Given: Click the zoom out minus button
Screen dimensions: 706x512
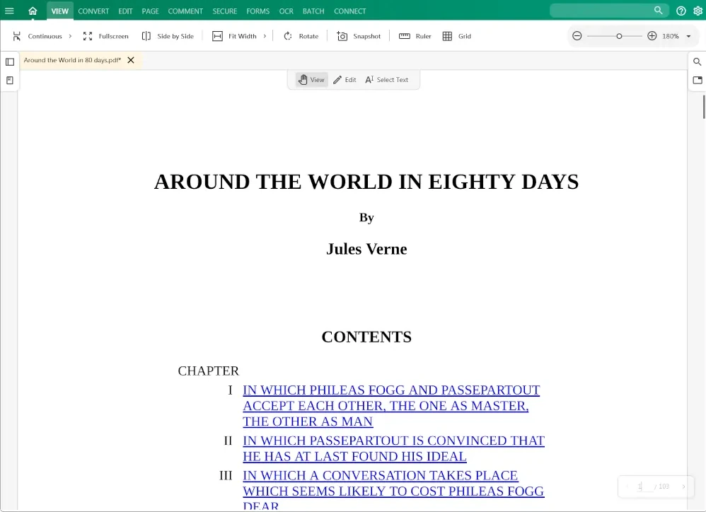Looking at the screenshot, I should (x=577, y=36).
